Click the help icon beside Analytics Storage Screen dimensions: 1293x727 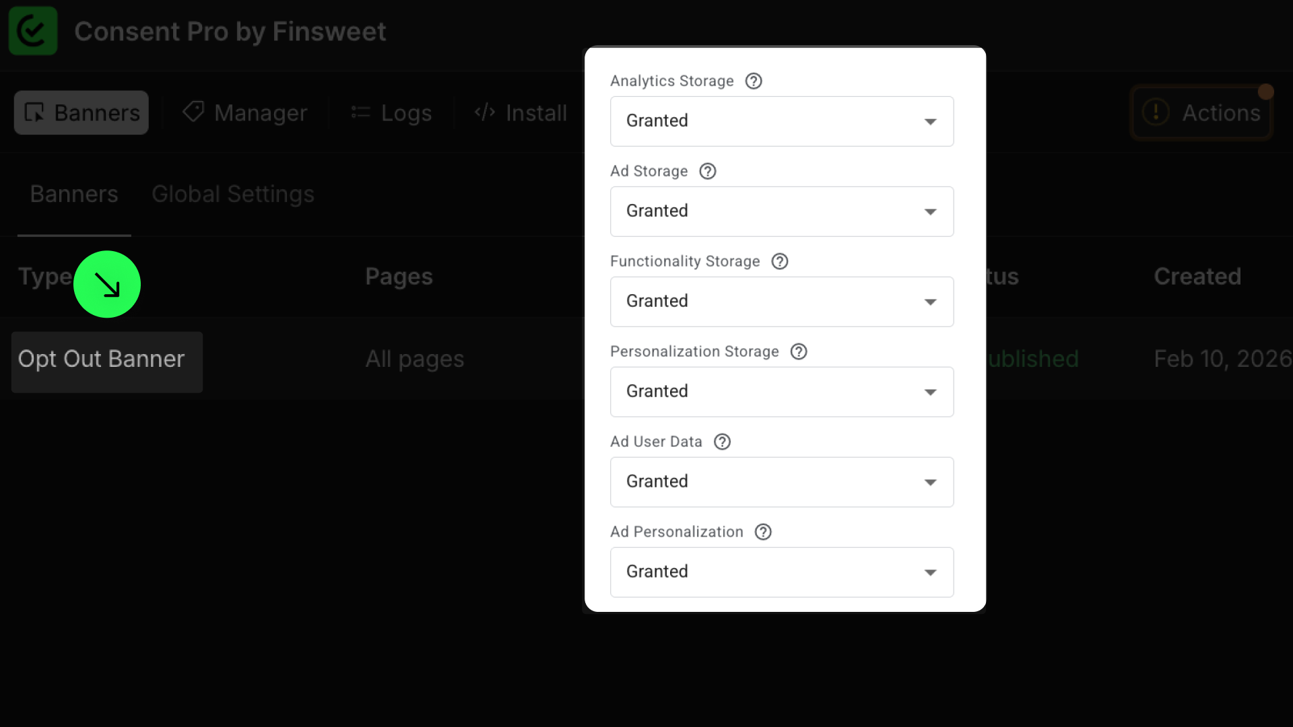(754, 81)
